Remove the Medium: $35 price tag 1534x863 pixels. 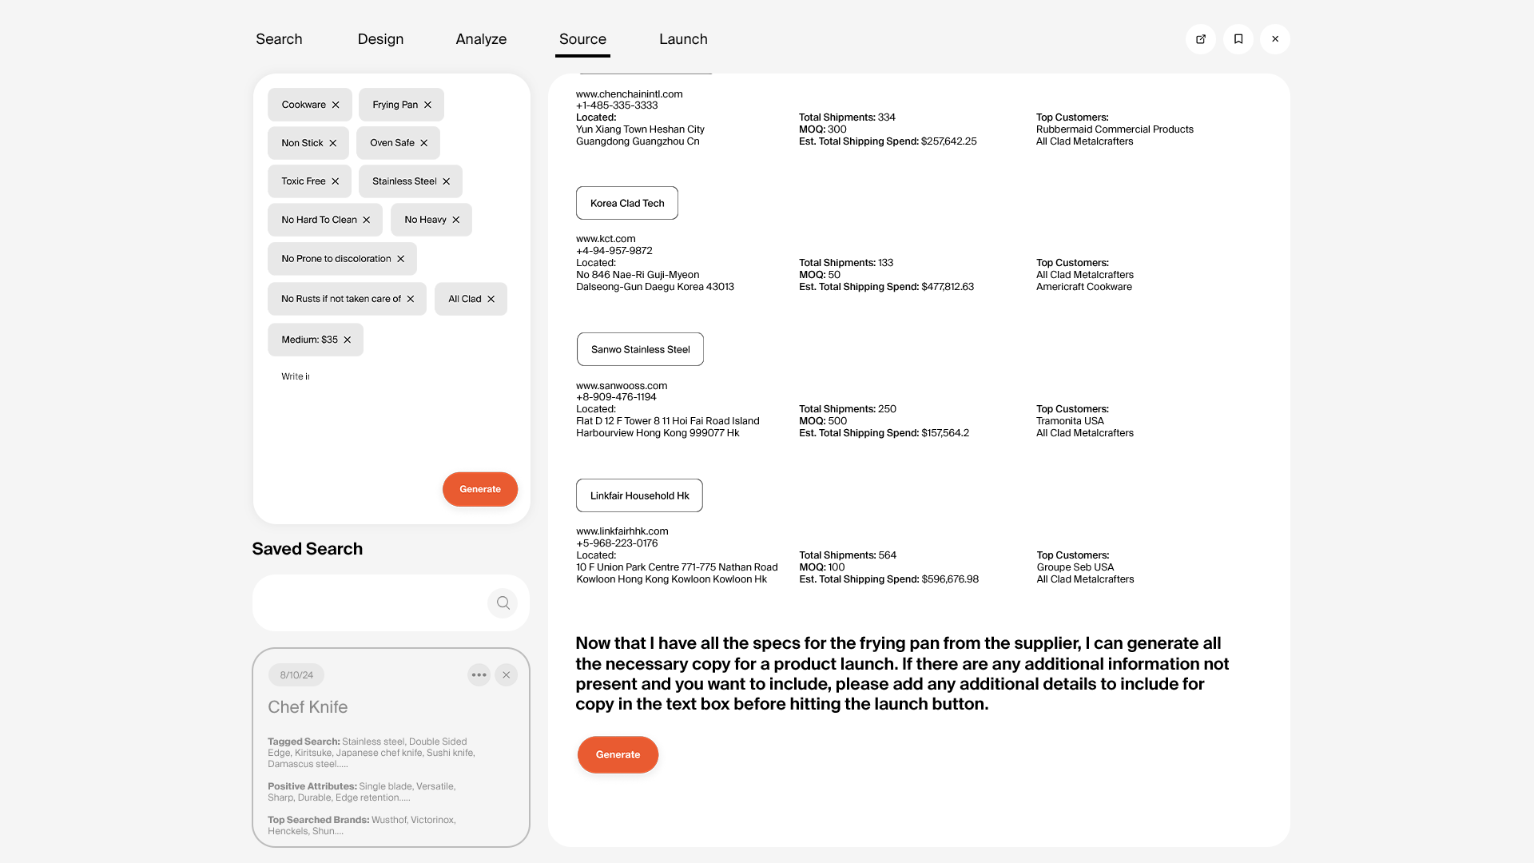(347, 340)
